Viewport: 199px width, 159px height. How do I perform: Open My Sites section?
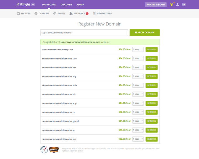[24, 14]
